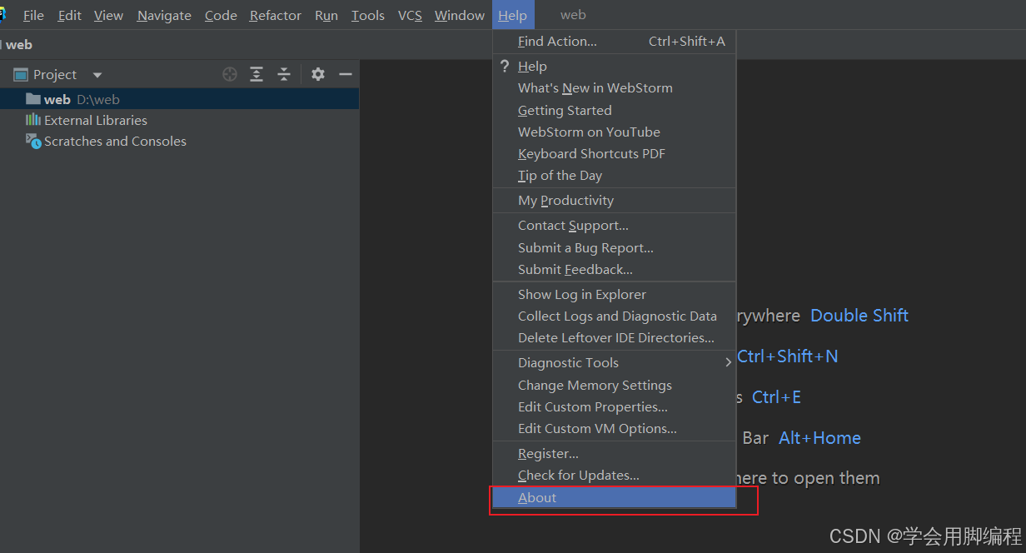Hide the Project panel with minus icon
Viewport: 1026px width, 553px height.
coord(345,74)
